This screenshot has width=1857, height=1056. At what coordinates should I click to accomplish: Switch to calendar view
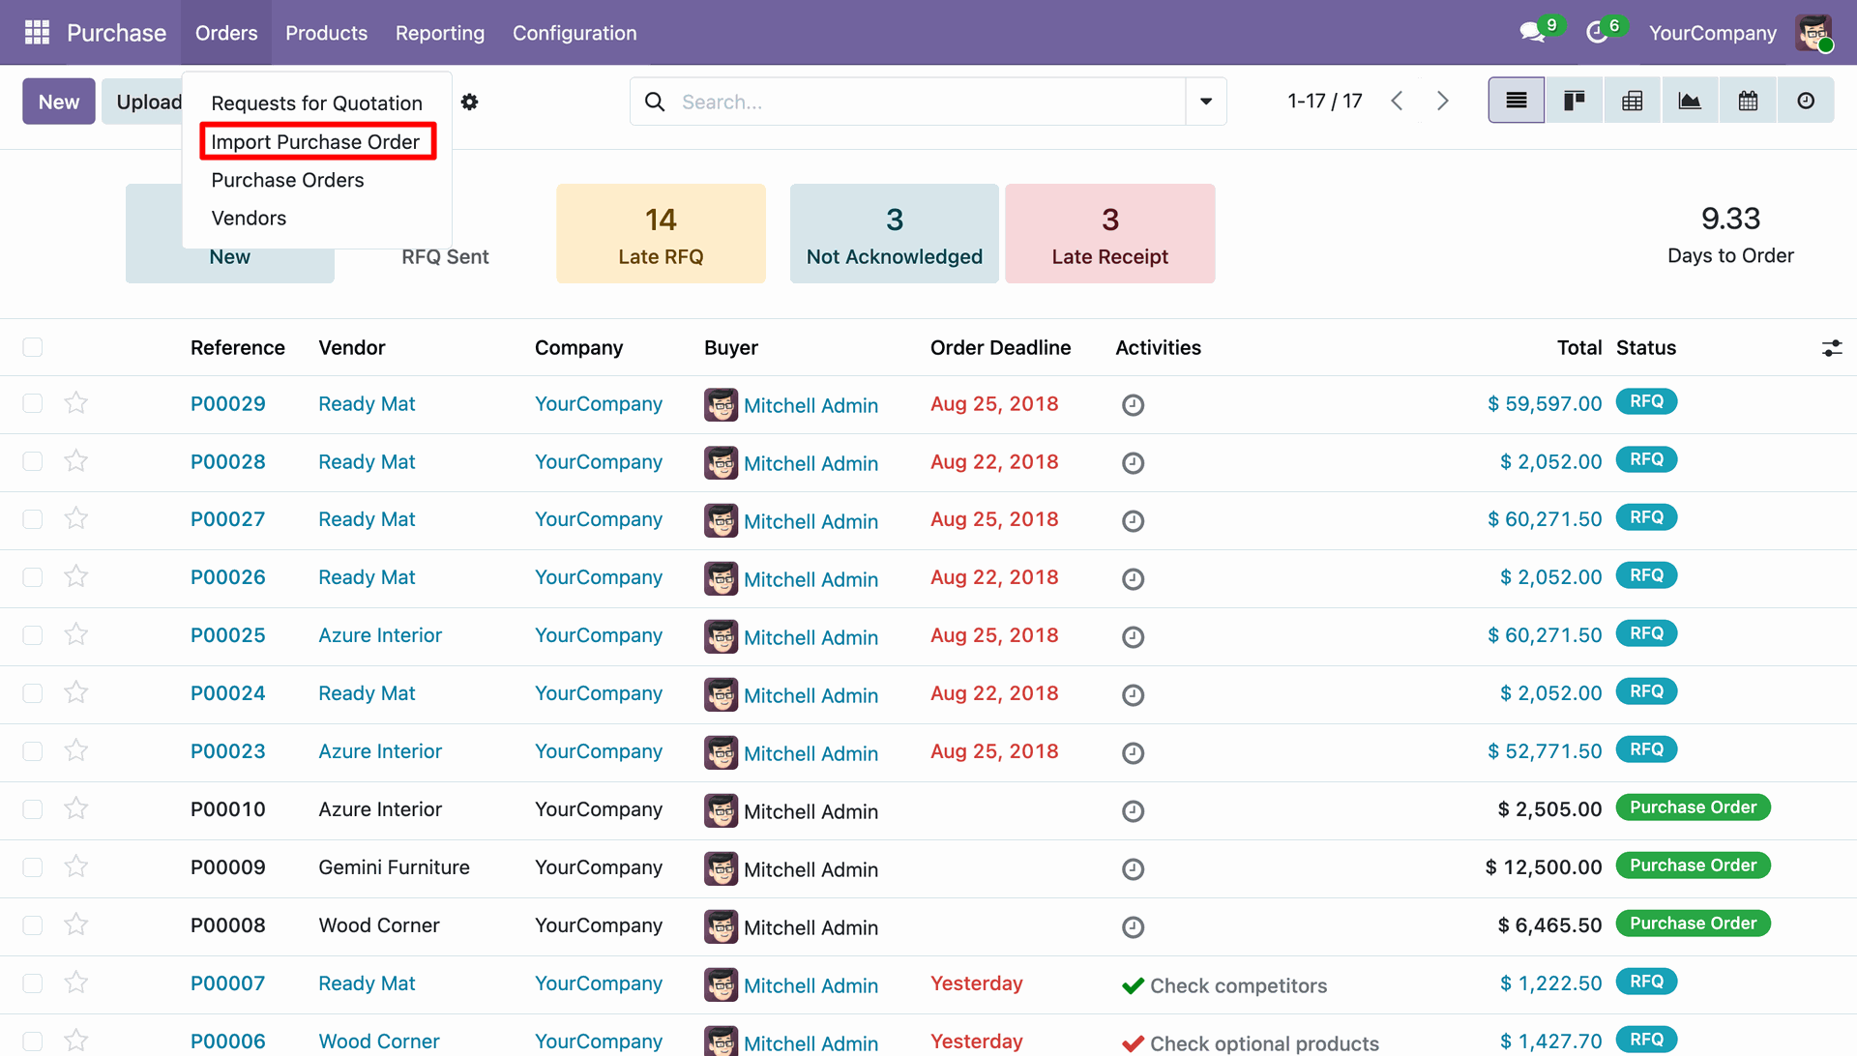1748,101
